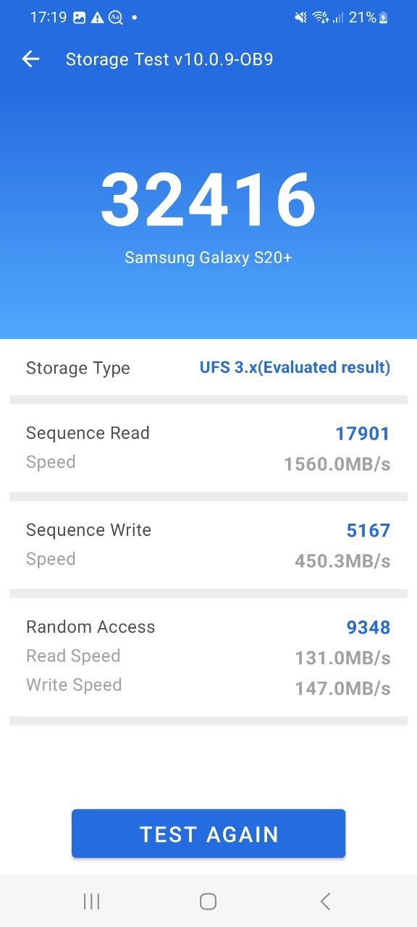The height and width of the screenshot is (927, 417).
Task: Tap the Android back navigation chevron
Action: [325, 901]
